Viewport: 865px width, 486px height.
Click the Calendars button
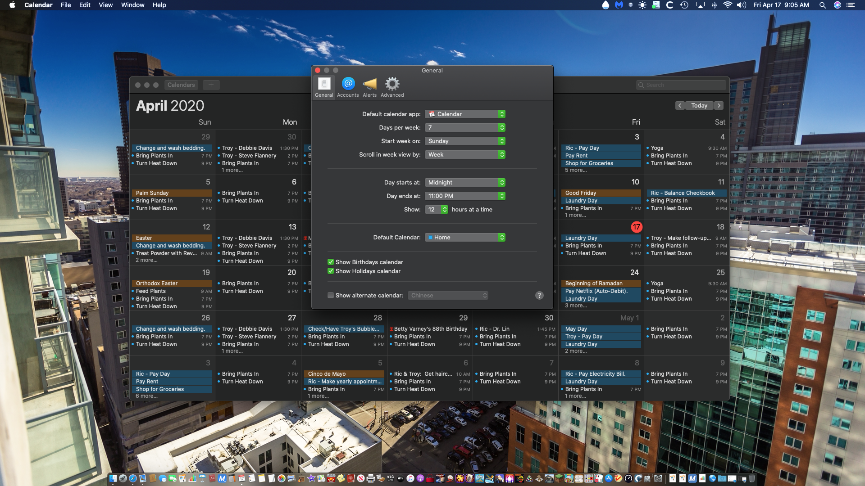[x=181, y=85]
